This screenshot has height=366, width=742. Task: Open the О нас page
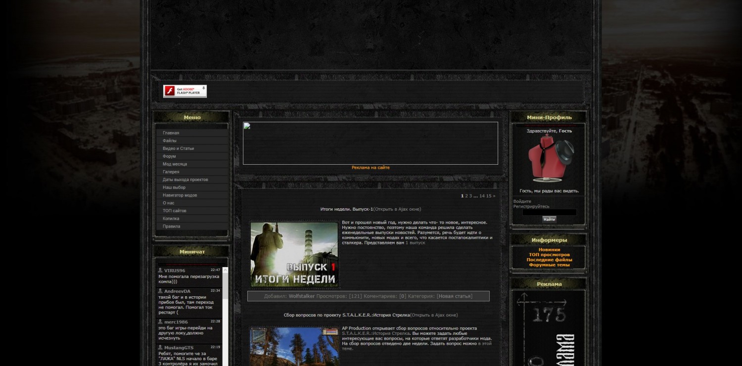click(192, 203)
